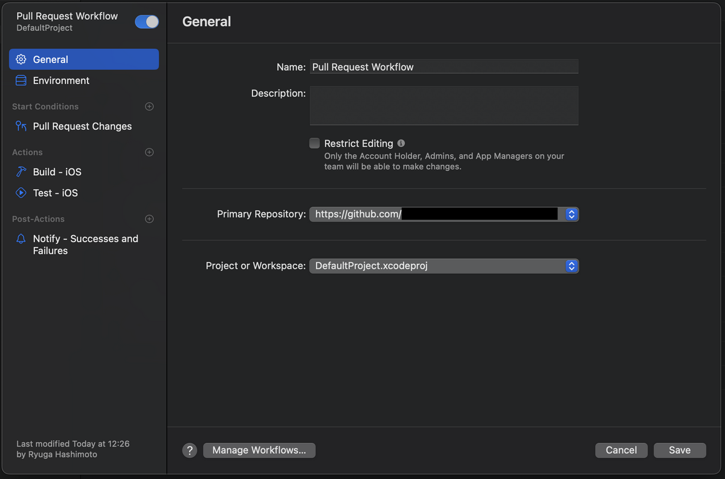The width and height of the screenshot is (725, 479).
Task: Click the Actions section header
Action: point(27,152)
